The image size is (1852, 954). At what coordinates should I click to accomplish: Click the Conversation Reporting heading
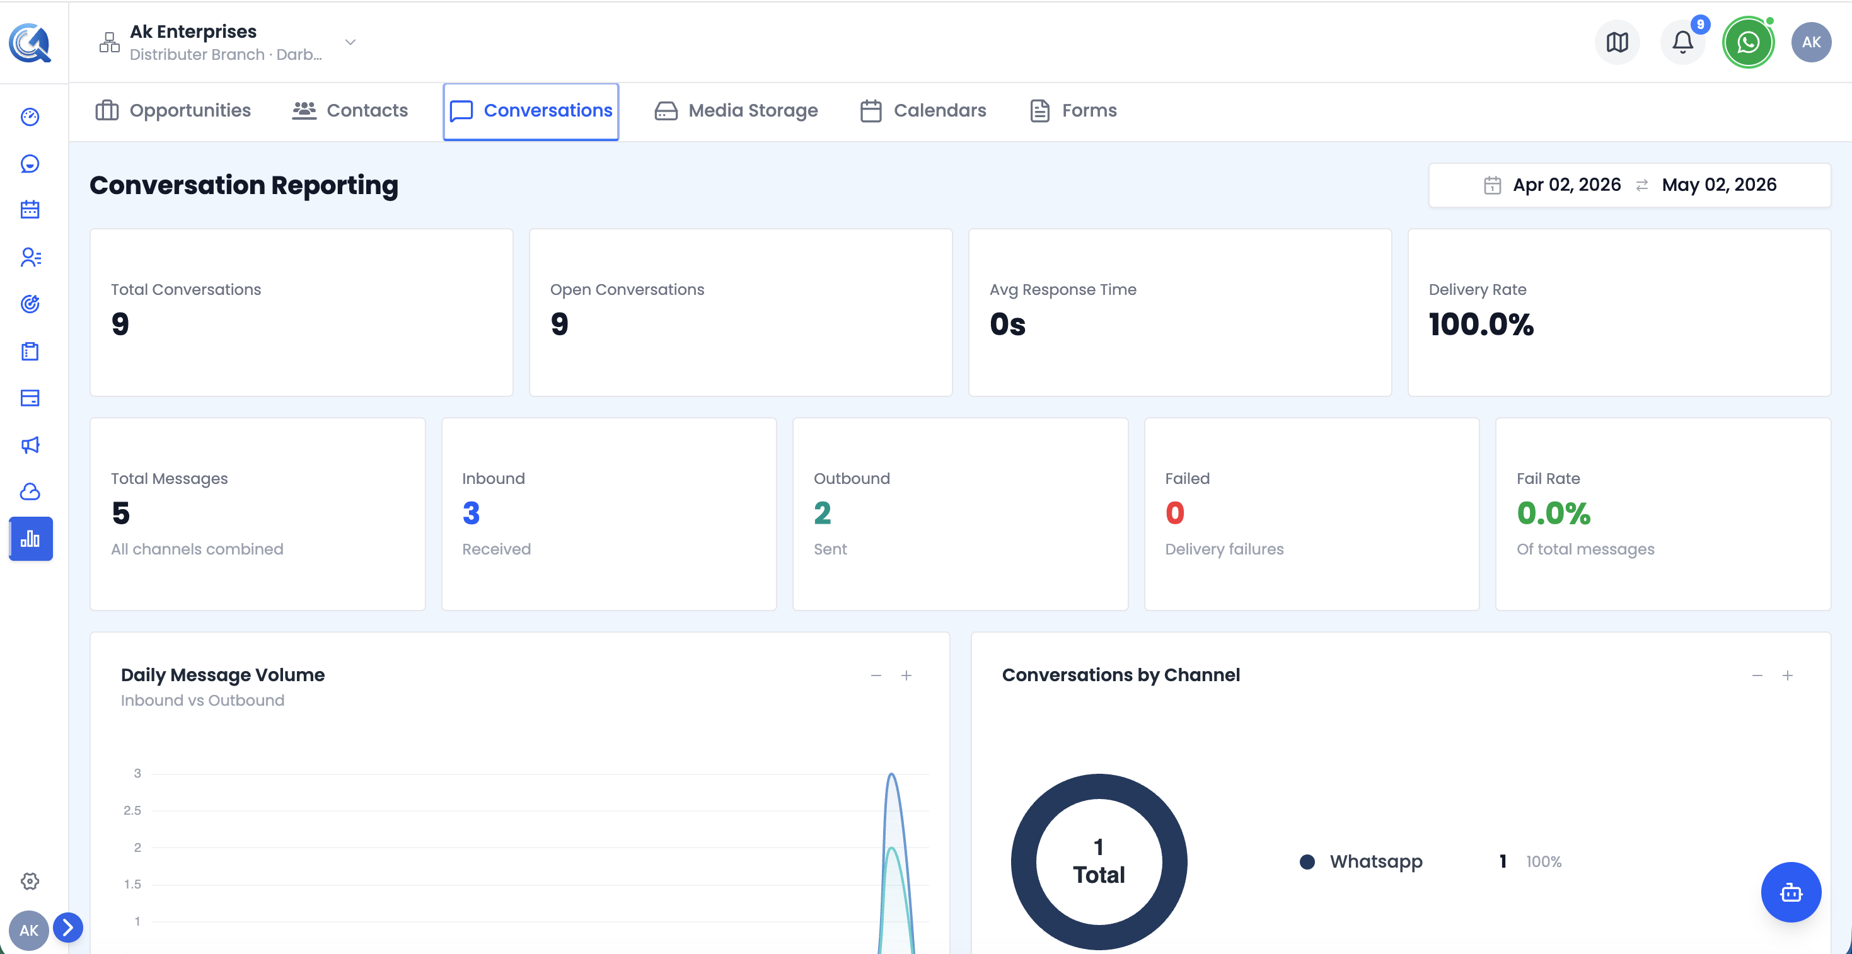[244, 185]
